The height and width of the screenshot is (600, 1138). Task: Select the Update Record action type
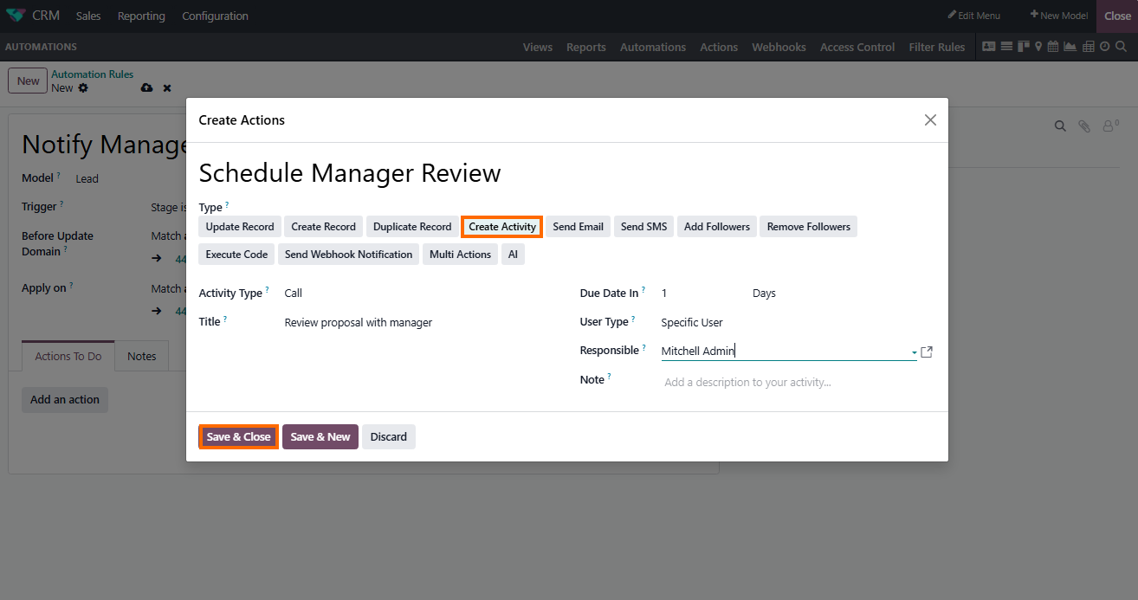click(240, 227)
